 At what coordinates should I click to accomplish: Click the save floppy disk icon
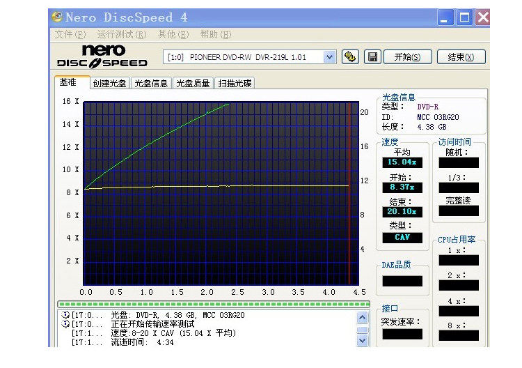(x=372, y=57)
